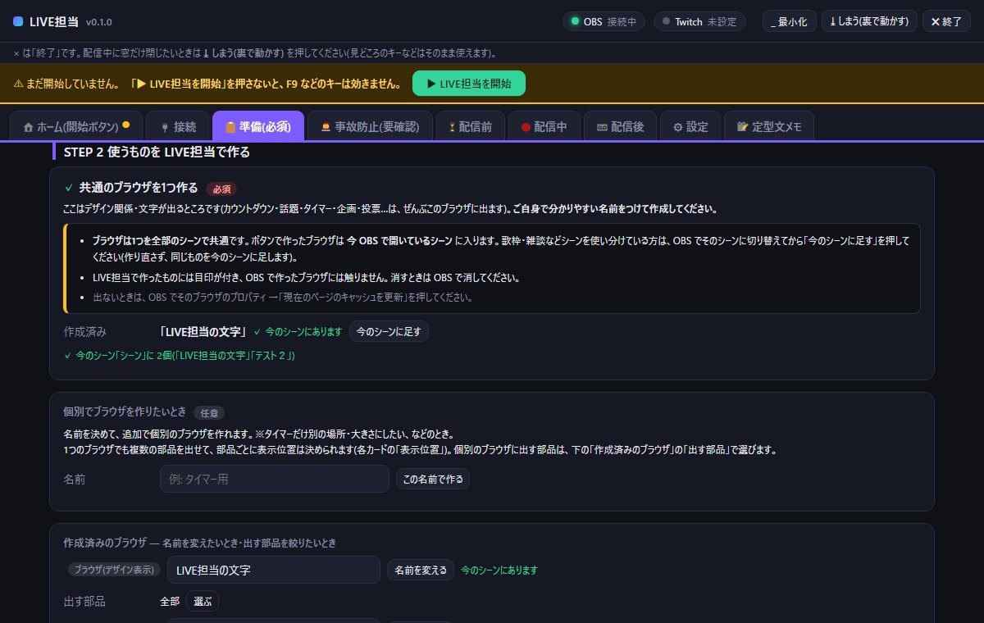Switch to the 接続 tab
Viewport: 984px width, 623px height.
coord(177,126)
